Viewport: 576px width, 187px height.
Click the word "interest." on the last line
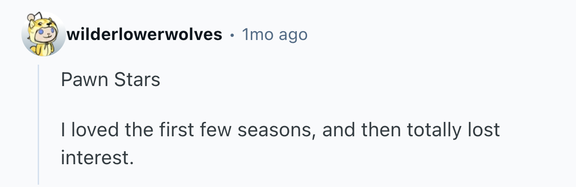click(97, 158)
